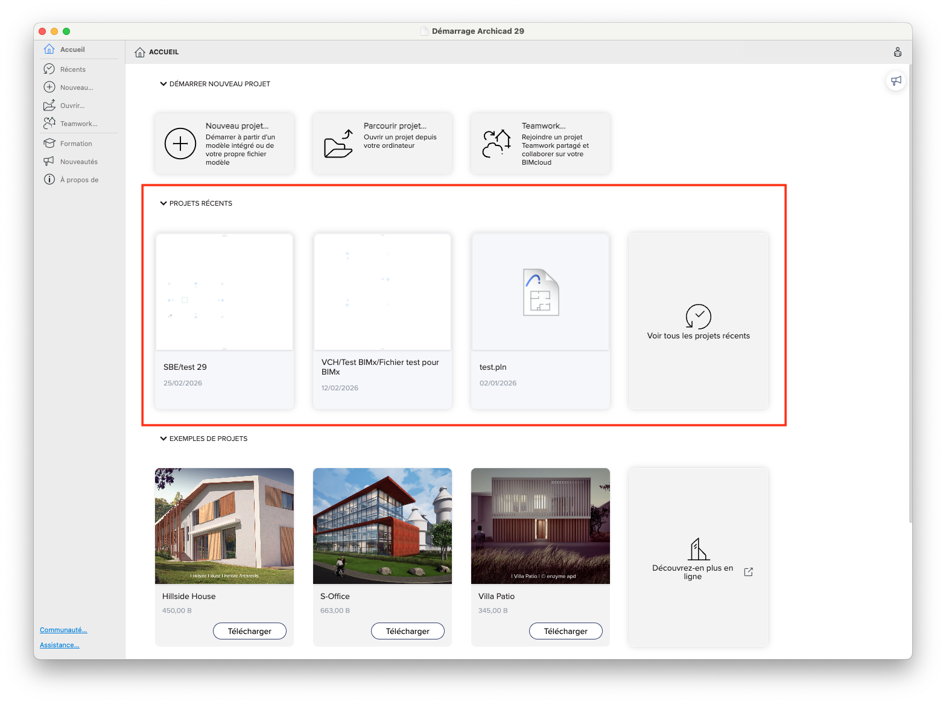Click the Nouveau plus icon in sidebar
Screen dimensions: 946x704
(x=49, y=87)
